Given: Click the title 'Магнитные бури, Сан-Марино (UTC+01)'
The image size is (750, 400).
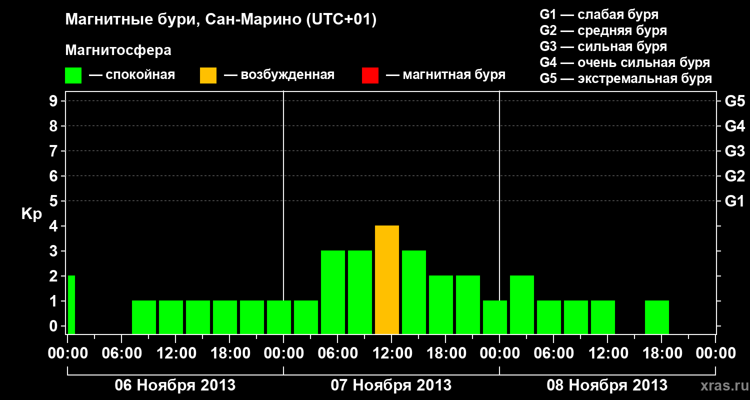Looking at the screenshot, I should point(220,20).
